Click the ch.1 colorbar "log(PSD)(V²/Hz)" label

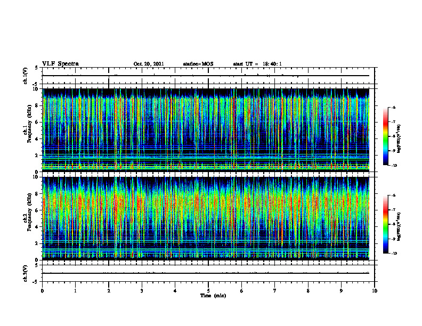[x=399, y=139]
